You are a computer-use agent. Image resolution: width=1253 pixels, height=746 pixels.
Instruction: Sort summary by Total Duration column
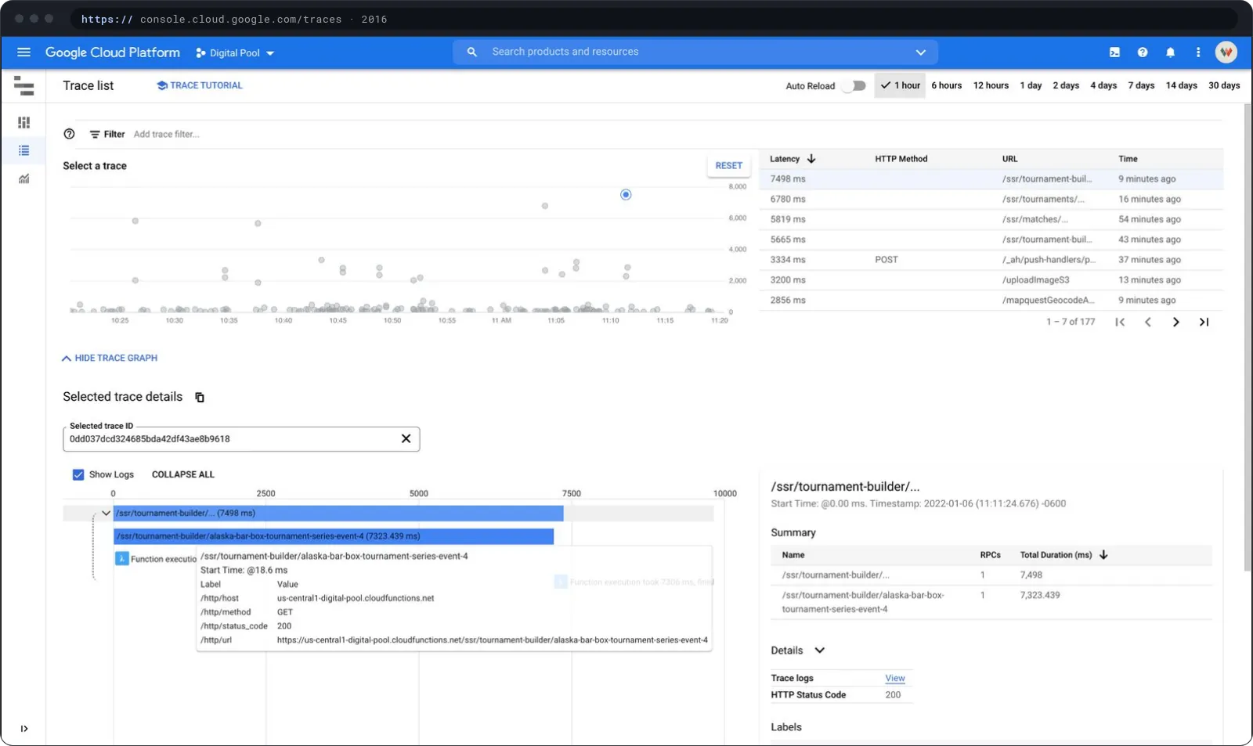coord(1063,555)
